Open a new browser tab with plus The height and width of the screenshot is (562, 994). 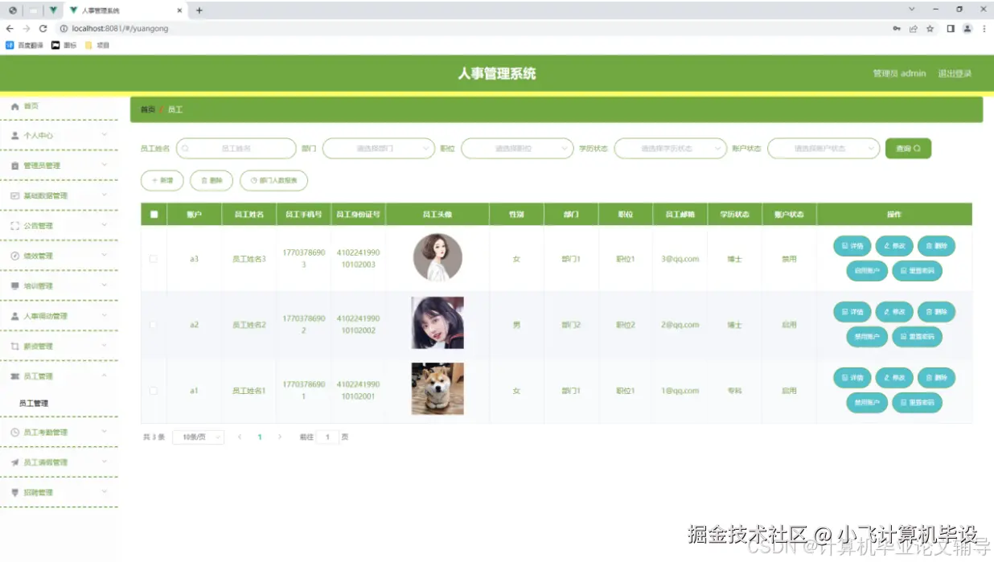point(199,10)
